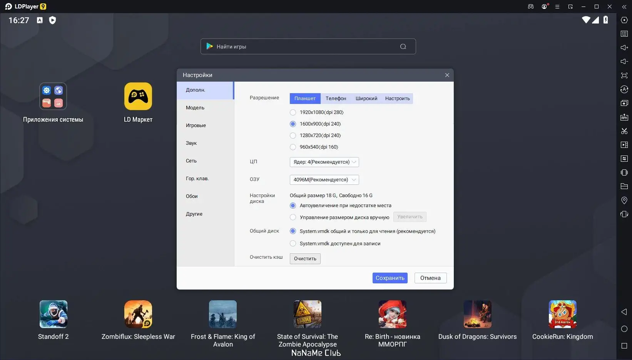
Task: Open keyboard mapping tool in sidebar
Action: coord(624,34)
